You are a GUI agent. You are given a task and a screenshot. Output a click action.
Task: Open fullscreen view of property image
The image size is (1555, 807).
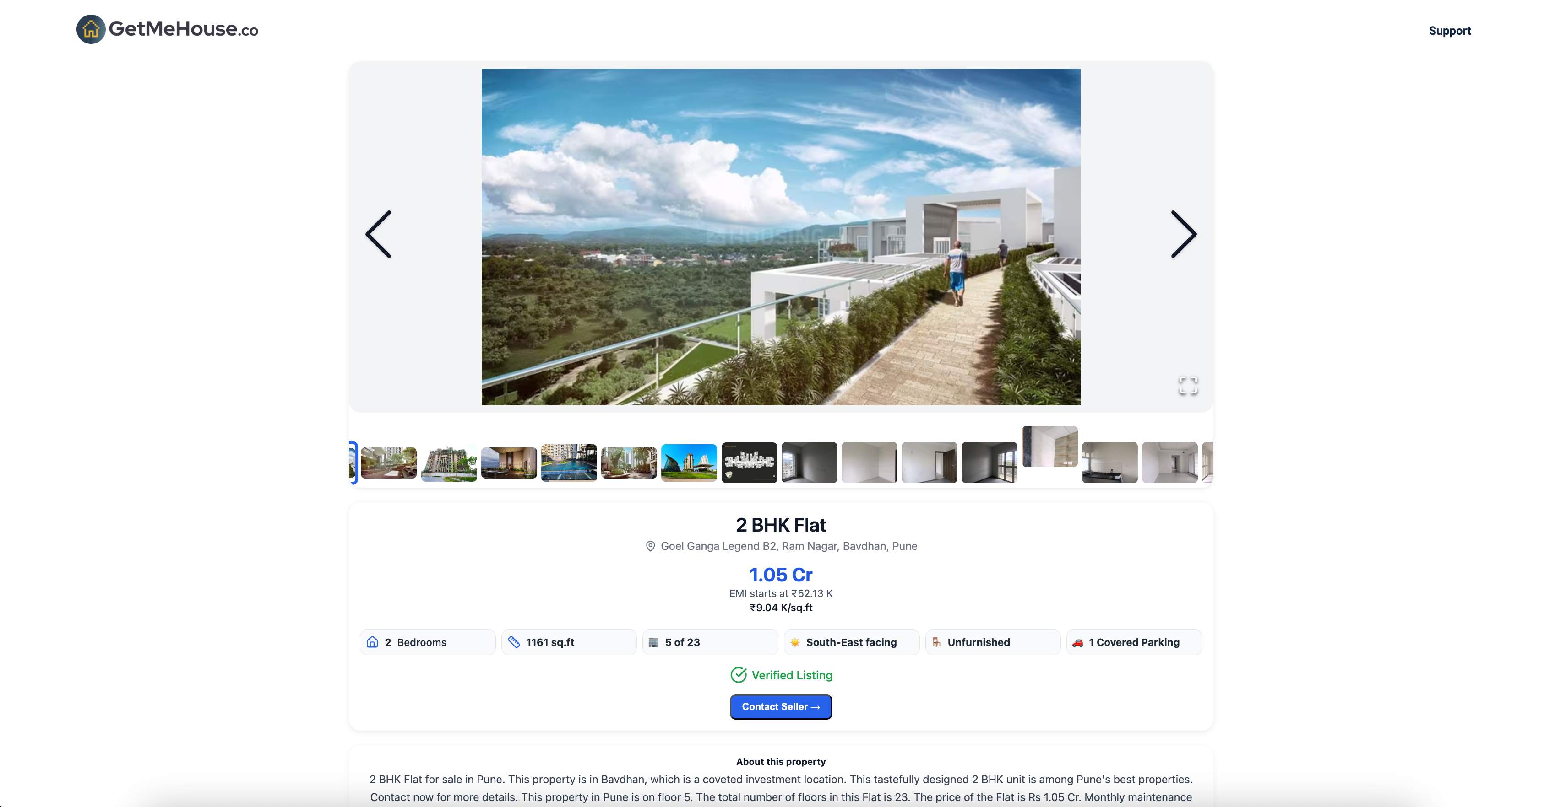click(x=1188, y=385)
